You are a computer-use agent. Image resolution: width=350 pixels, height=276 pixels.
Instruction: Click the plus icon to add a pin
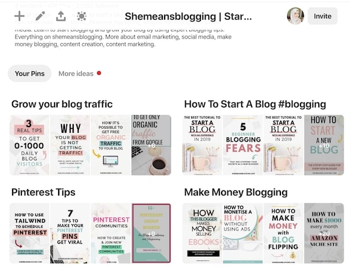[x=20, y=16]
